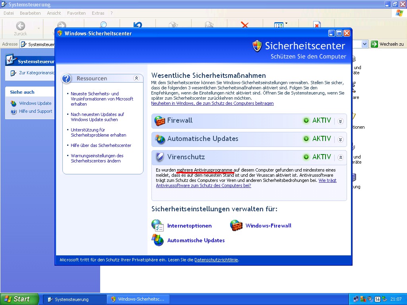Click the Windows-Firewall icon under settings
Viewport: 407px width, 305px height.
pos(236,226)
